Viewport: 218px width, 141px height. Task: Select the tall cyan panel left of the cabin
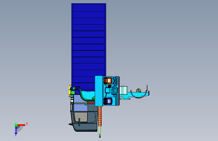tap(99, 91)
